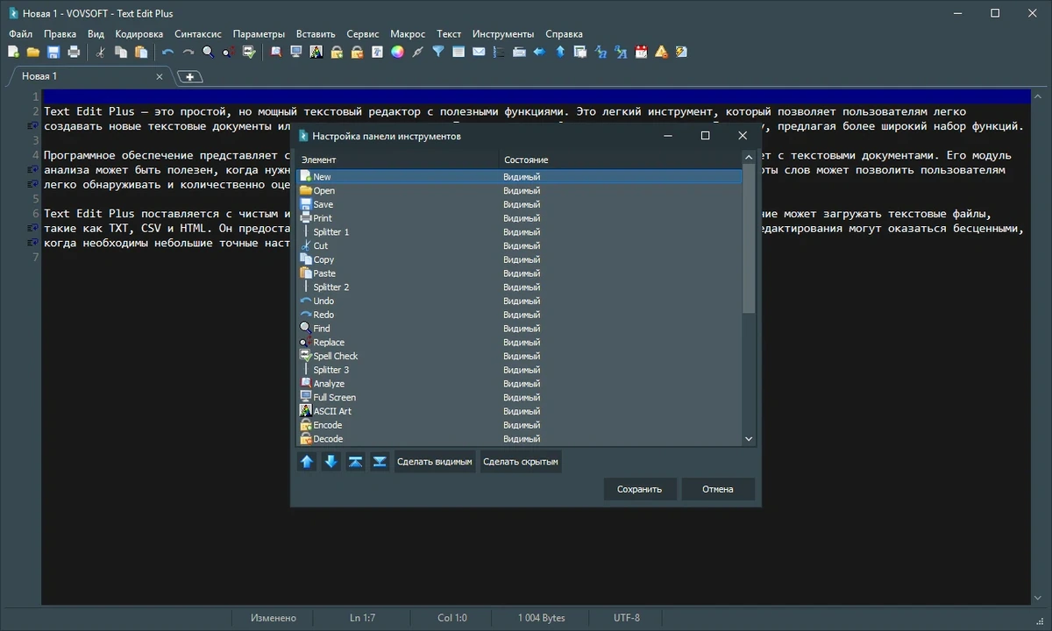Click the color wheel icon in main toolbar
1052x631 pixels.
(x=397, y=52)
